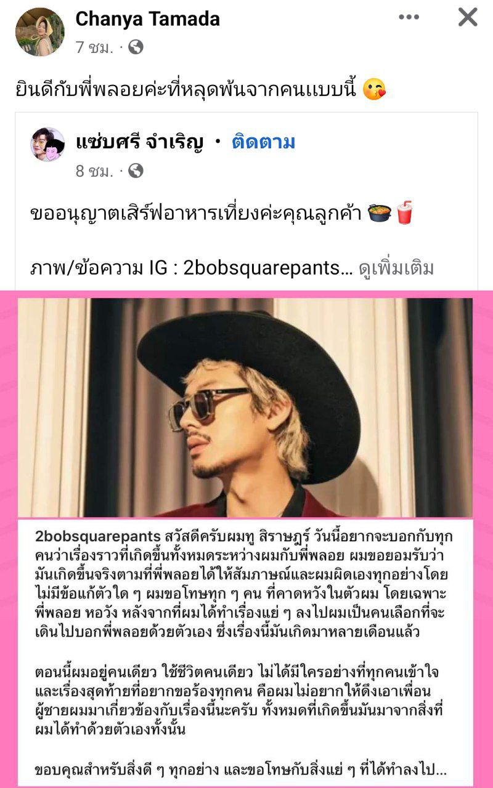
Task: Click the 2bobsquarepants username in the caption image
Action: point(99,536)
